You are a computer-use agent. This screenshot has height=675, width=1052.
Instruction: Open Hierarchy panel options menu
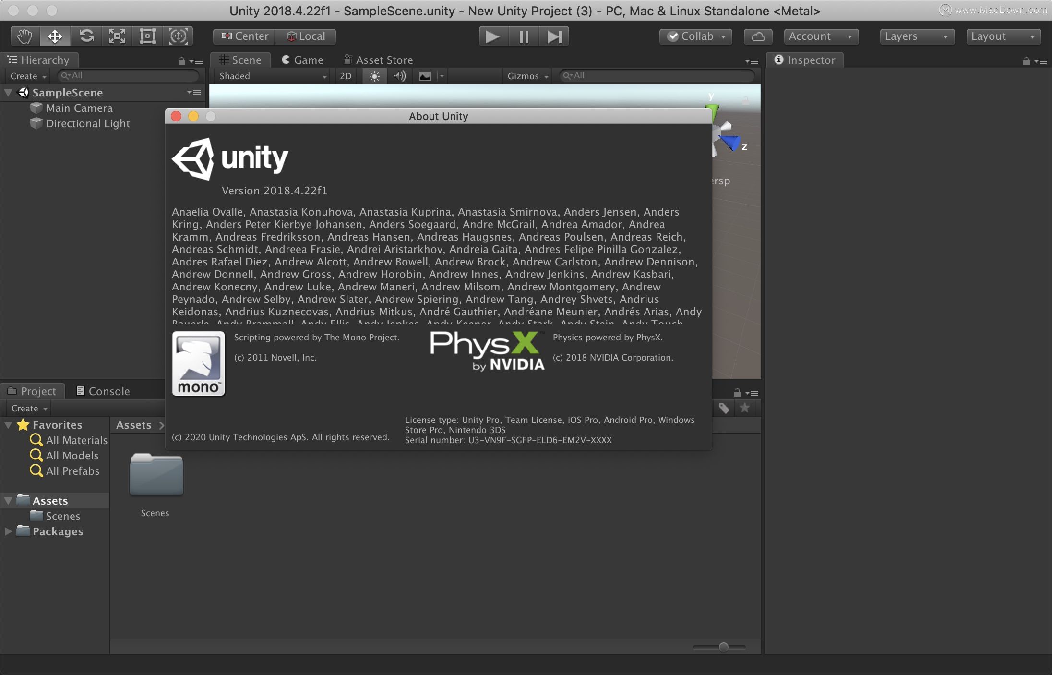click(x=196, y=61)
